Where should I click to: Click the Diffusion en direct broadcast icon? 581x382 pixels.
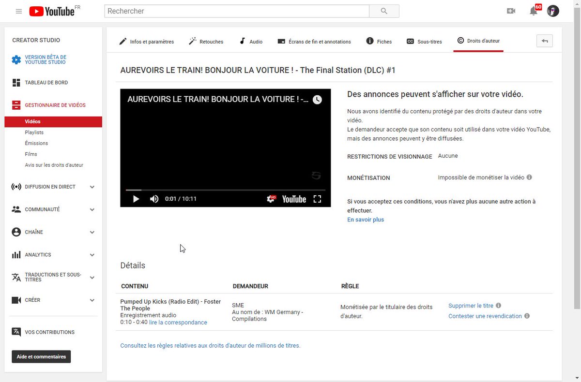pos(16,187)
